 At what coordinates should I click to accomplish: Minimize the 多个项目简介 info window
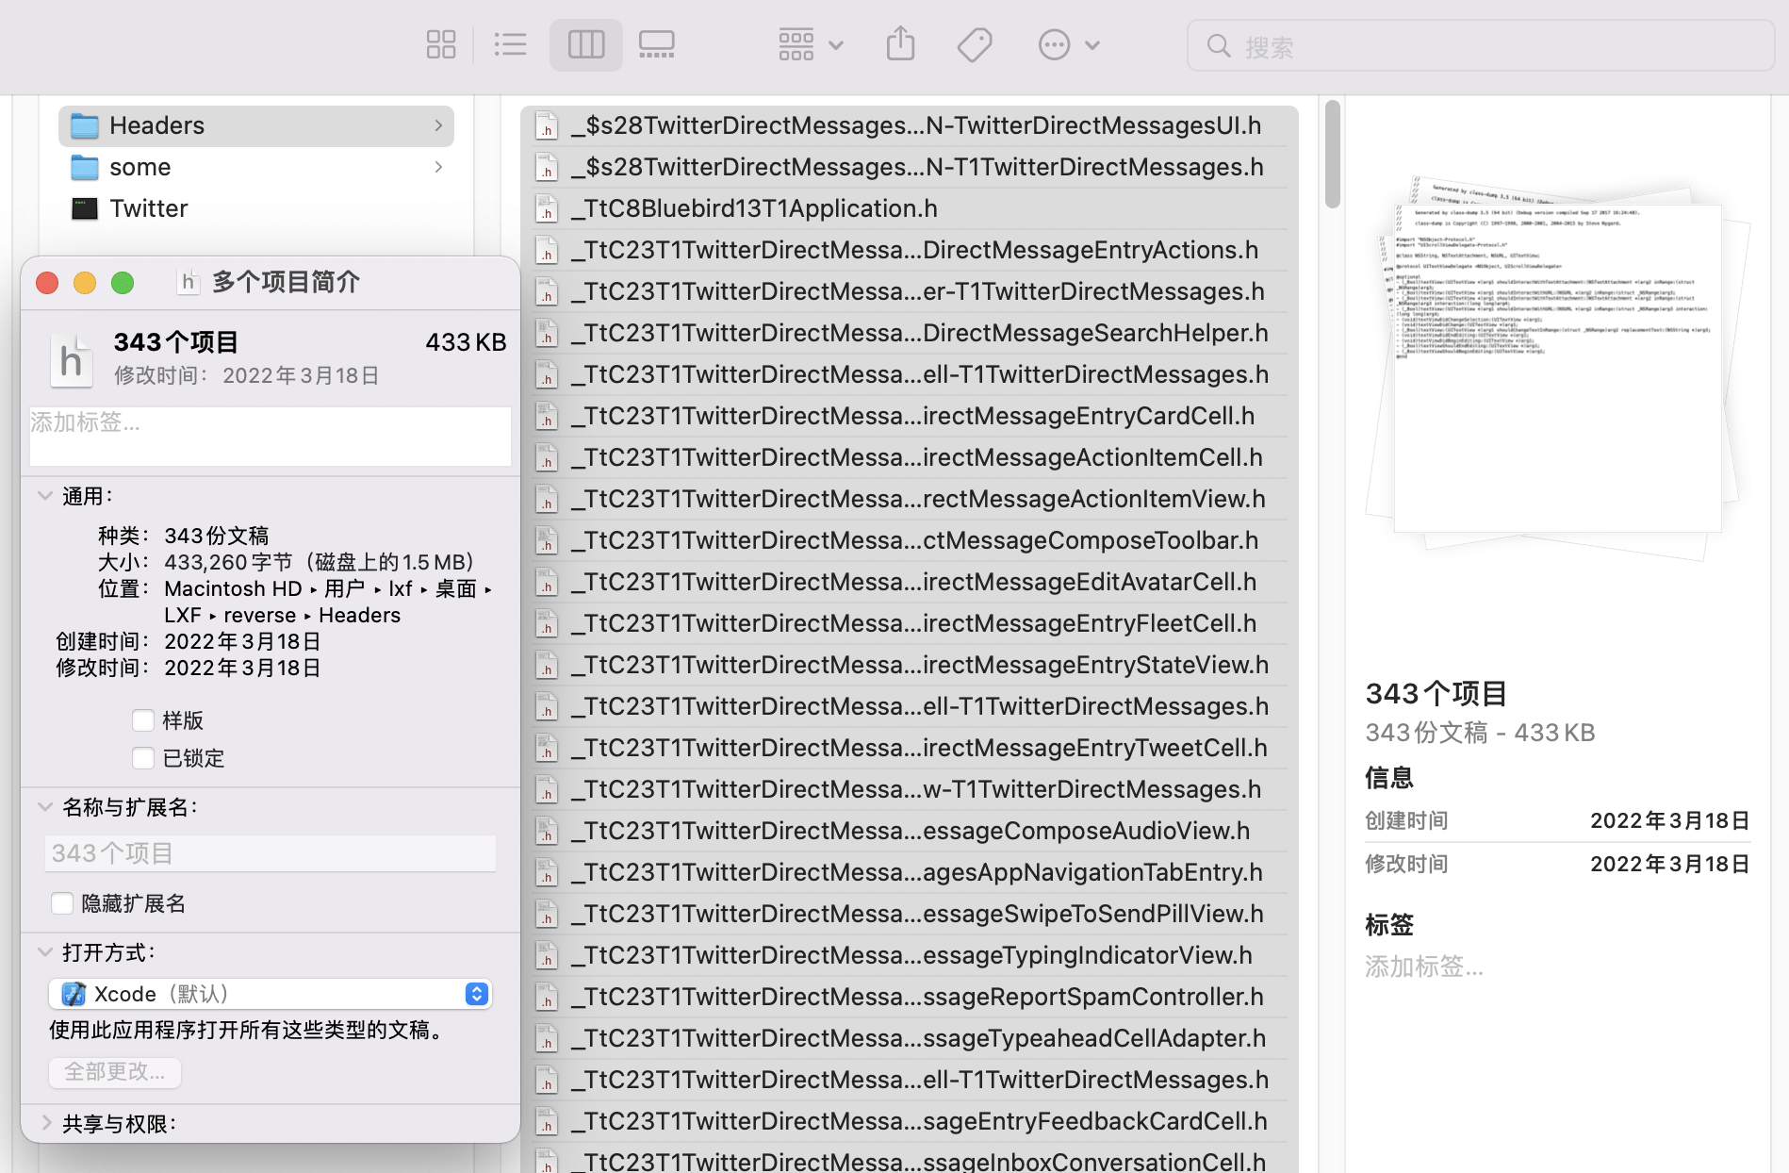point(85,283)
